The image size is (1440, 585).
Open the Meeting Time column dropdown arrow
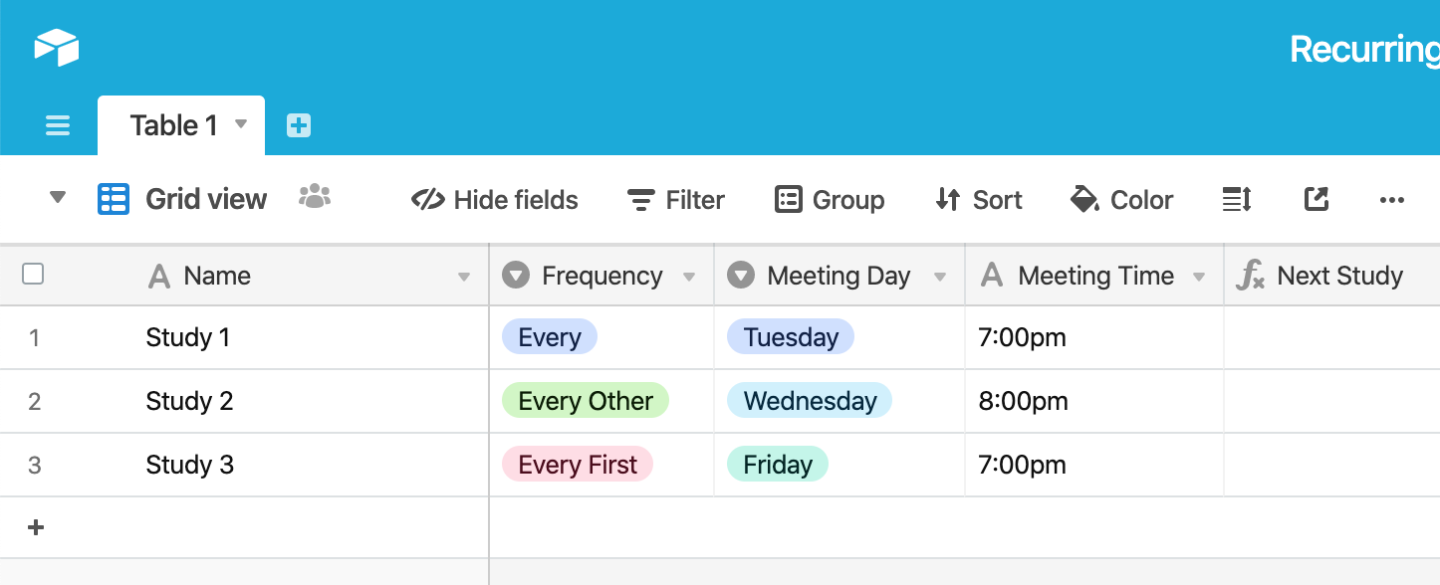(1199, 277)
